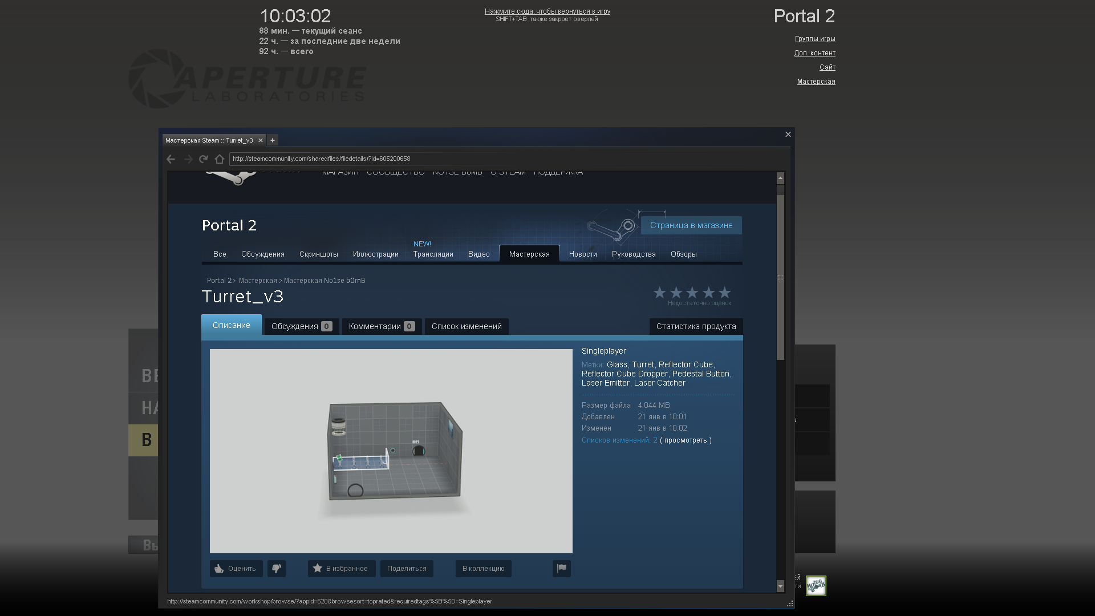View the Список изменений tab
Screen dimensions: 1095x616
tap(467, 327)
